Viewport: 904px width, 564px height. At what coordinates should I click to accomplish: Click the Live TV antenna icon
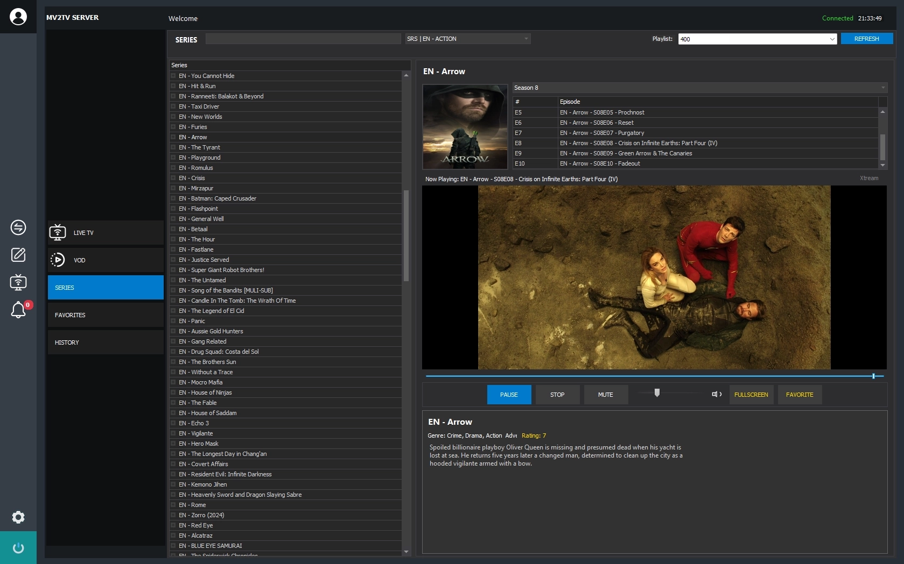click(x=58, y=232)
